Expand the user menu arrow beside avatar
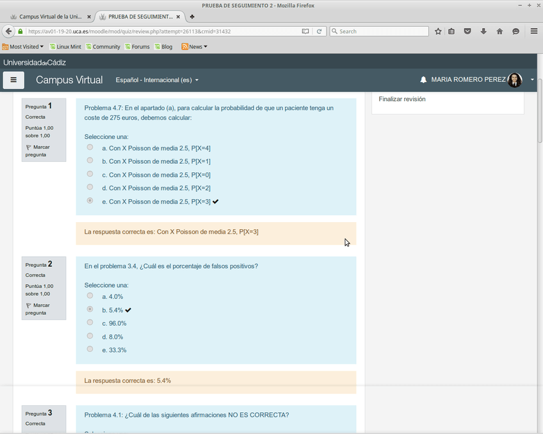543x434 pixels. [x=532, y=80]
